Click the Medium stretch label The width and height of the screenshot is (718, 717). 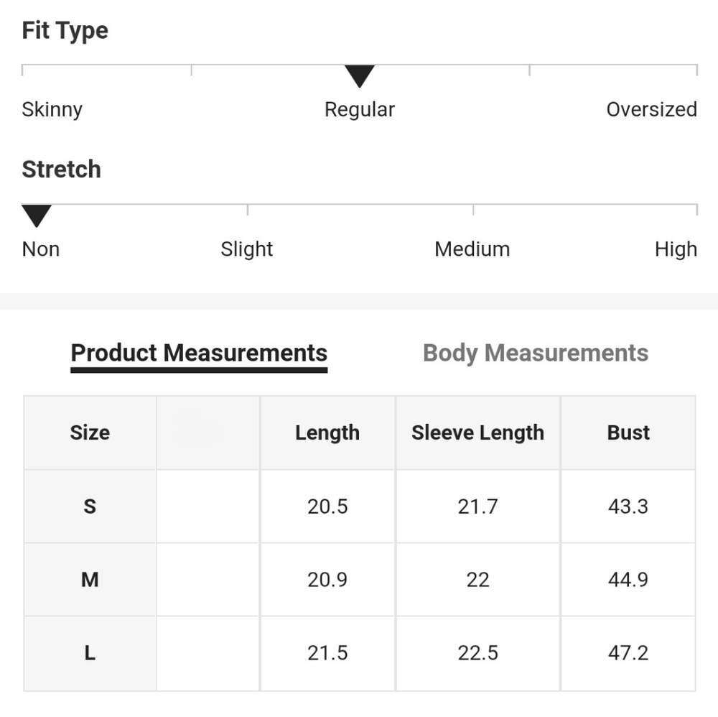(472, 249)
